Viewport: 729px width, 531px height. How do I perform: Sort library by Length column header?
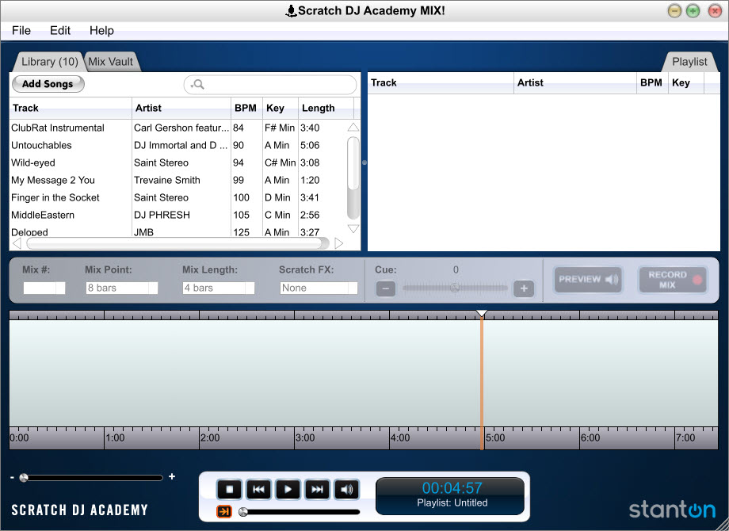click(x=326, y=108)
